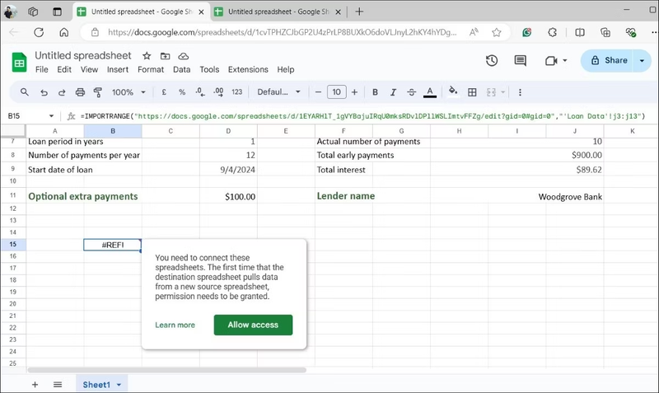Viewport: 659px width, 393px height.
Task: Star the Untitled spreadsheet
Action: click(147, 56)
